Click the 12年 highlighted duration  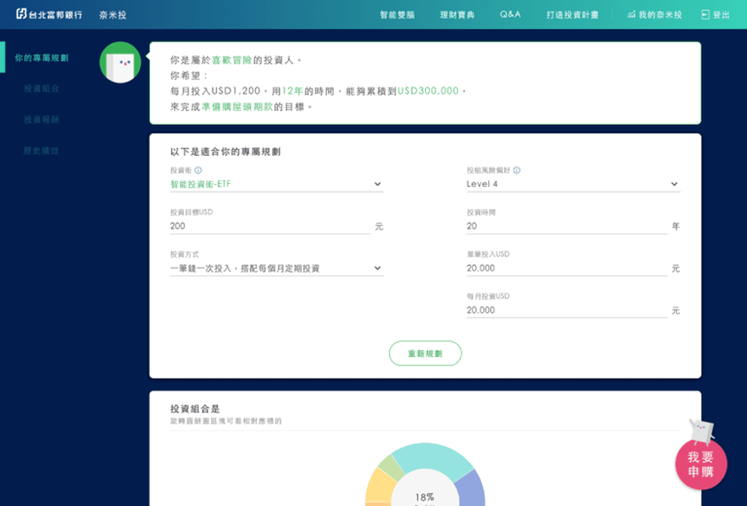[292, 91]
